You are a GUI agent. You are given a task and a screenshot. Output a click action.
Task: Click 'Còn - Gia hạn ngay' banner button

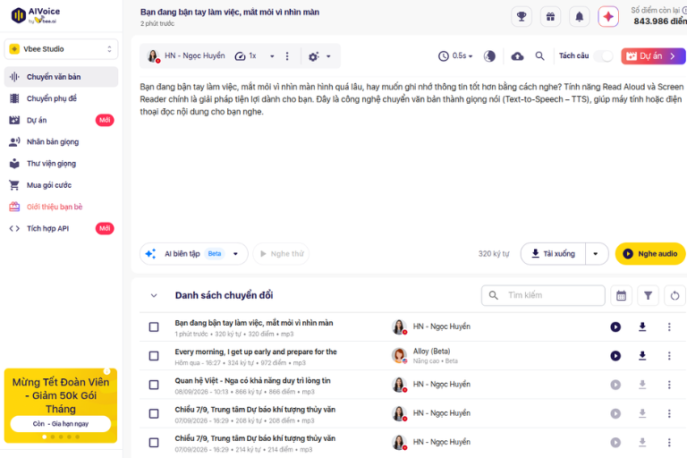[x=61, y=424]
